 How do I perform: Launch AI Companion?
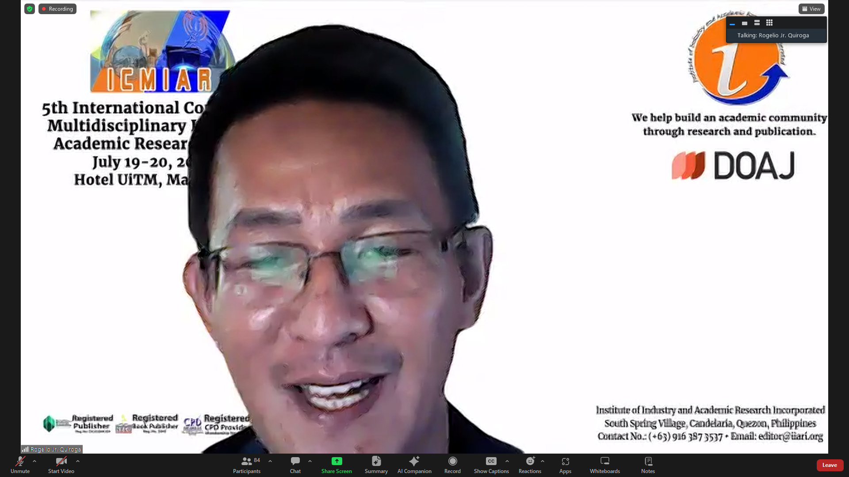click(414, 464)
